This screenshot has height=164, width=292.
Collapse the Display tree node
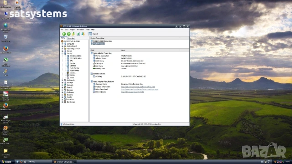(x=63, y=54)
